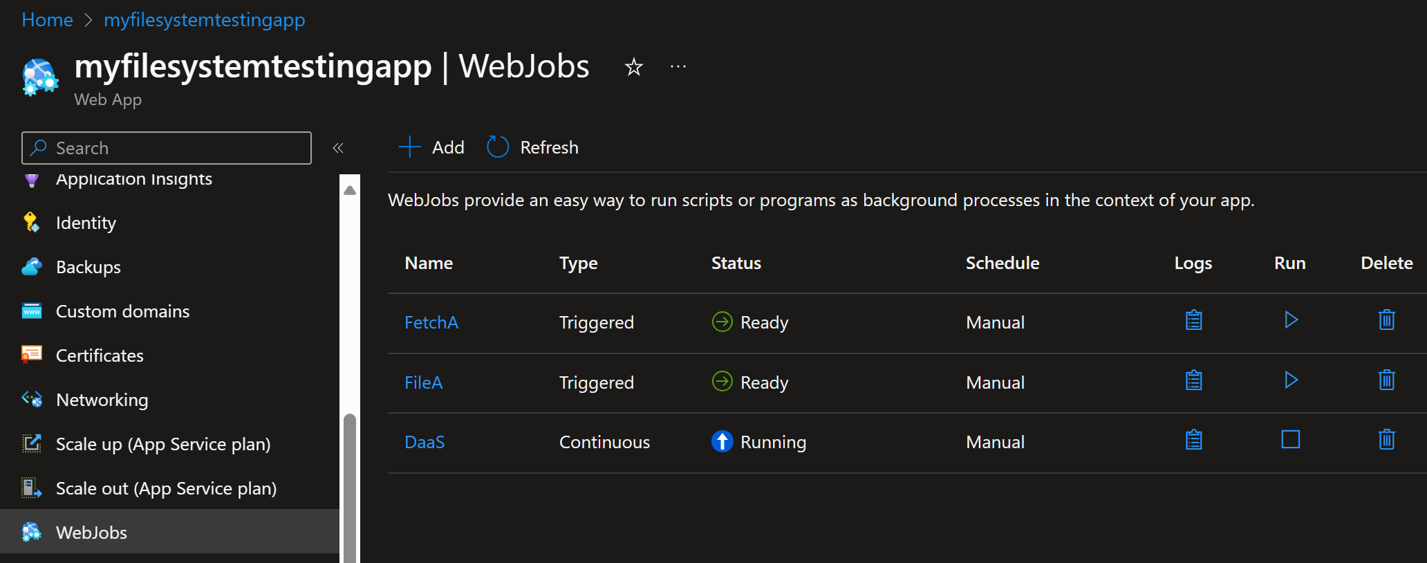Click the Identity key icon
Image resolution: width=1427 pixels, height=563 pixels.
[x=31, y=222]
